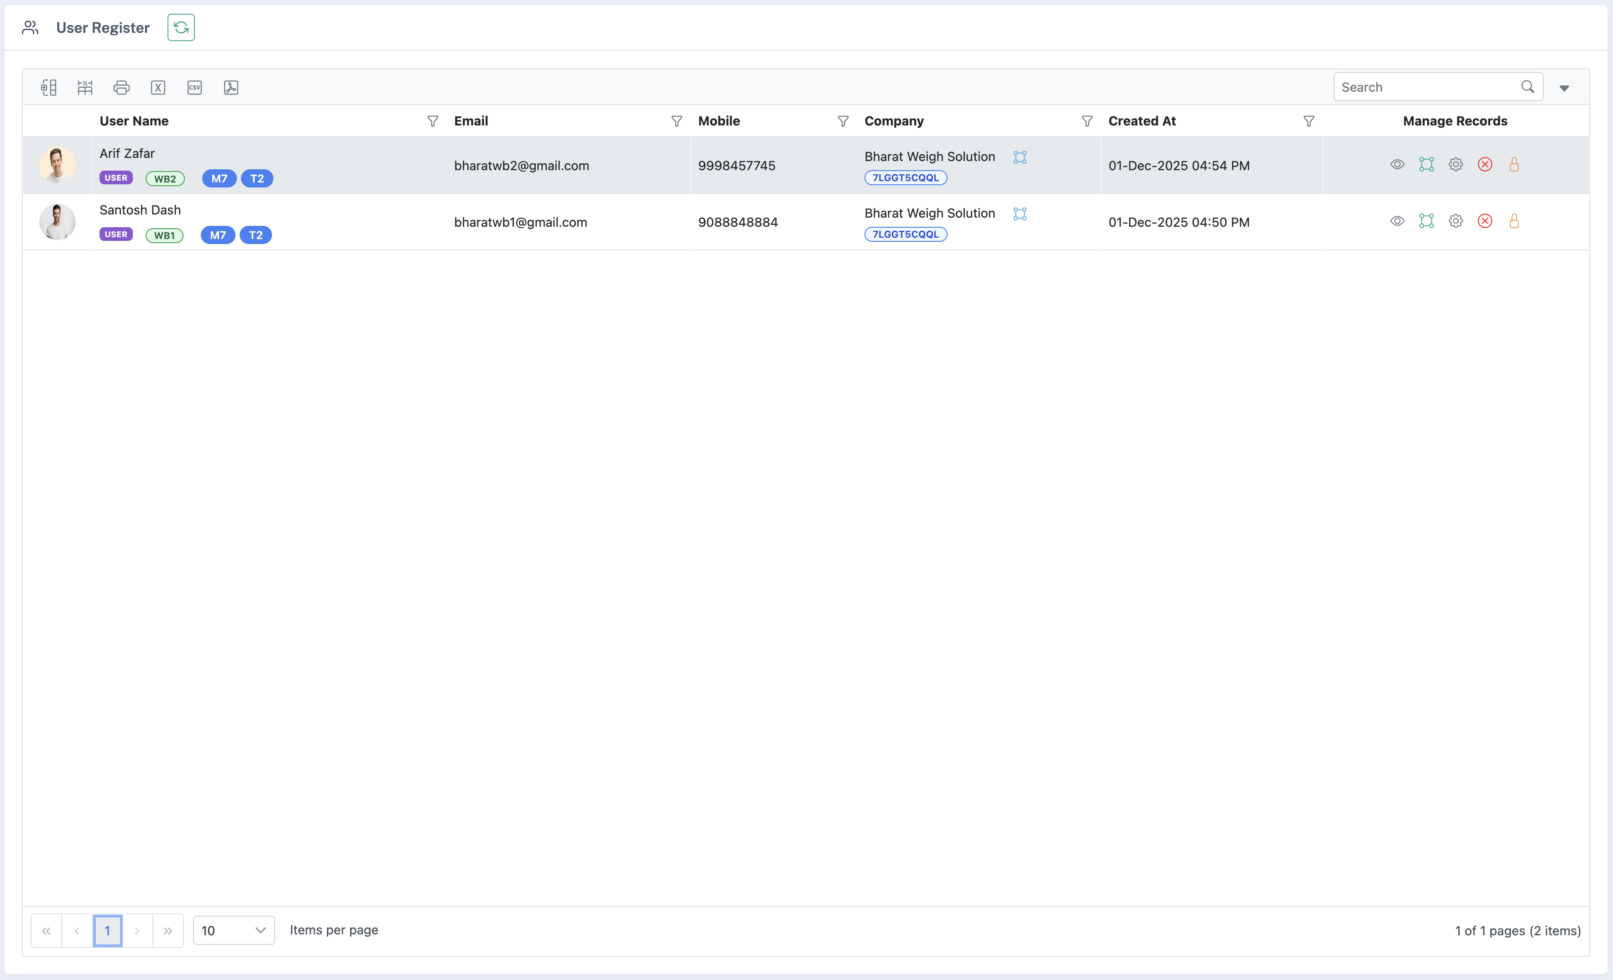Viewport: 1613px width, 980px height.
Task: Export the grid to Excel
Action: (x=157, y=87)
